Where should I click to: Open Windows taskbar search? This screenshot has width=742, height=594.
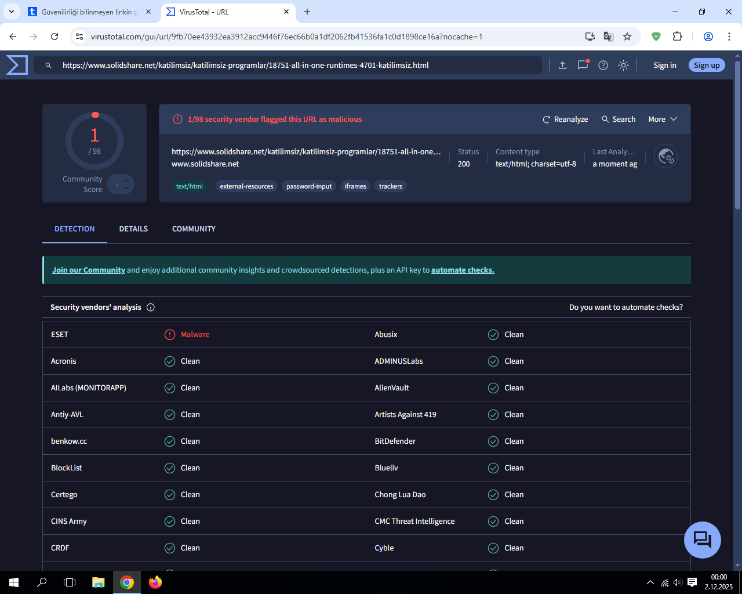tap(42, 582)
